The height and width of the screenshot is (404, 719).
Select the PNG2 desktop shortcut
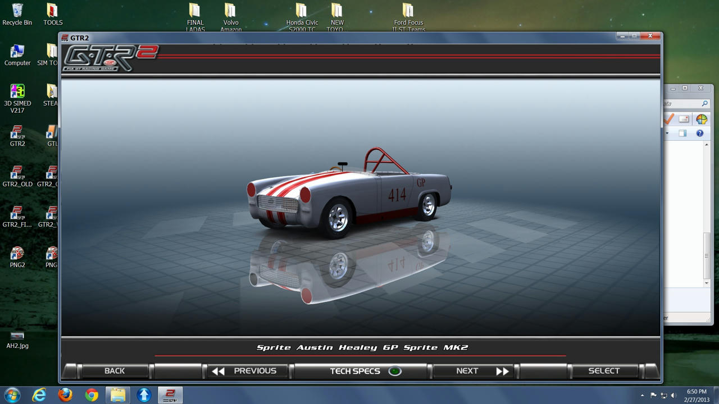(x=17, y=257)
